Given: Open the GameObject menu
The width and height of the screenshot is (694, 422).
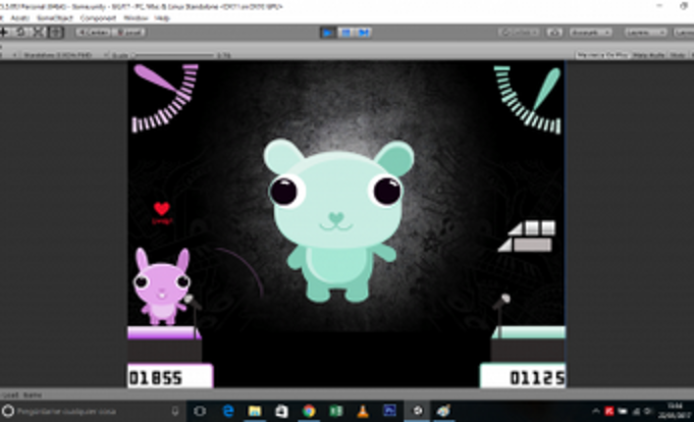Looking at the screenshot, I should point(54,18).
